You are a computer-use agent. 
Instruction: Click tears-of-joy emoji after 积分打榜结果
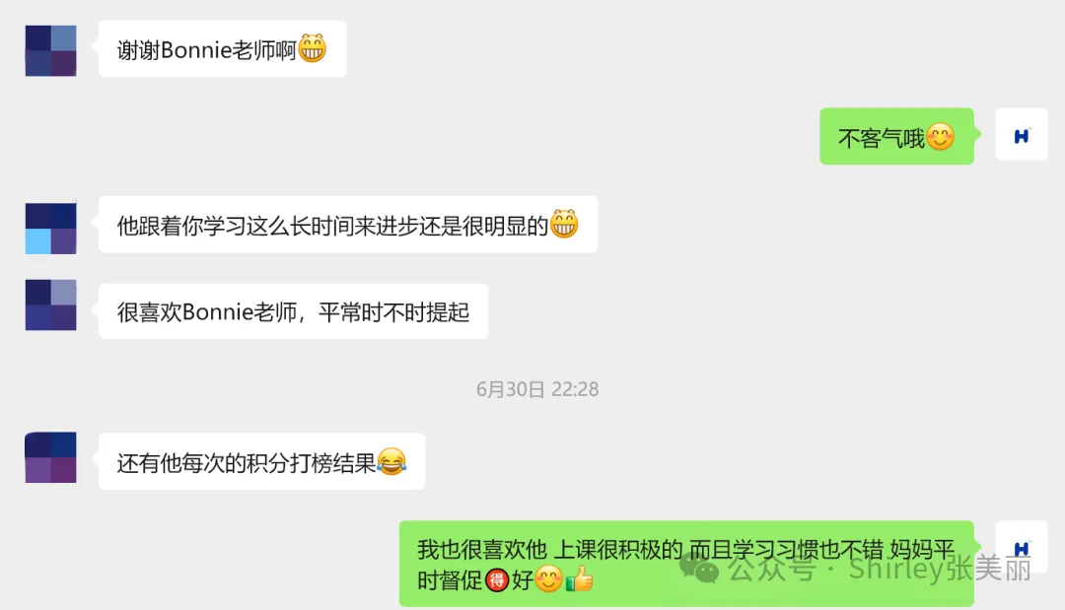(391, 462)
